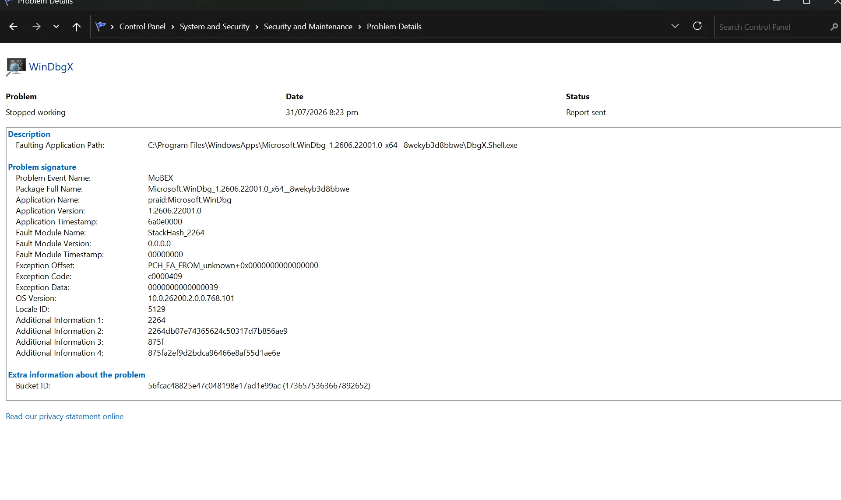The image size is (841, 500).
Task: Select PCH_EA_FROM_unknown exception offset value
Action: [233, 266]
